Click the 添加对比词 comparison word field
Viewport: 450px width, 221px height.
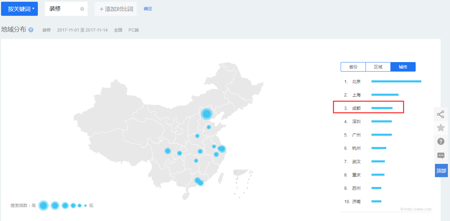pyautogui.click(x=116, y=9)
